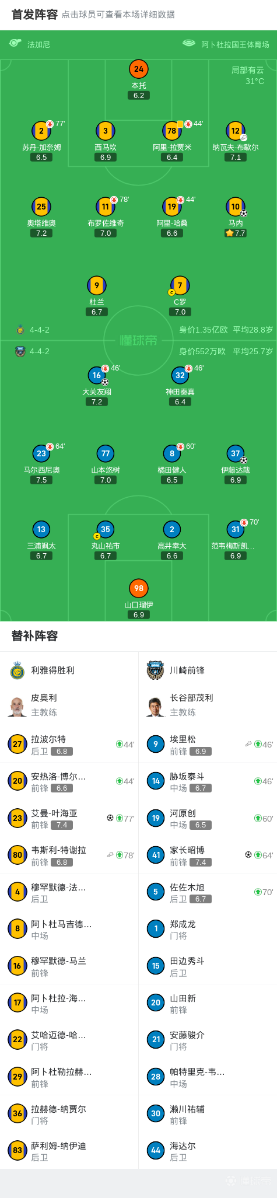277x1198 pixels.
Task: Open C罗 number 7 player badge
Action: pyautogui.click(x=180, y=285)
